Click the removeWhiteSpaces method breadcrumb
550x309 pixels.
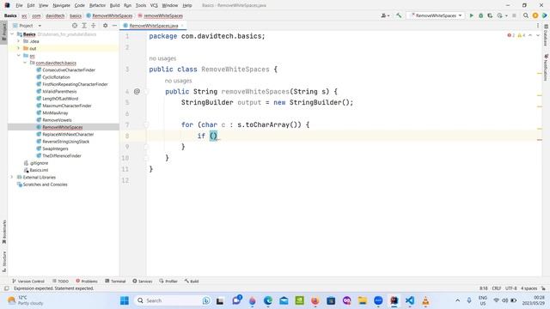click(161, 15)
